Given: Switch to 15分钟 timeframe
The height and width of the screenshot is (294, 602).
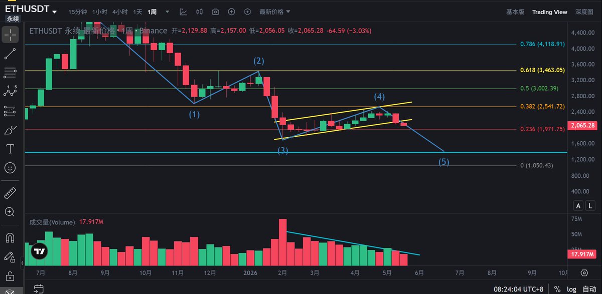Looking at the screenshot, I should coord(77,12).
